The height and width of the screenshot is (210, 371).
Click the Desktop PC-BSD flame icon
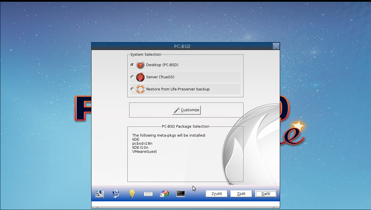(x=140, y=65)
